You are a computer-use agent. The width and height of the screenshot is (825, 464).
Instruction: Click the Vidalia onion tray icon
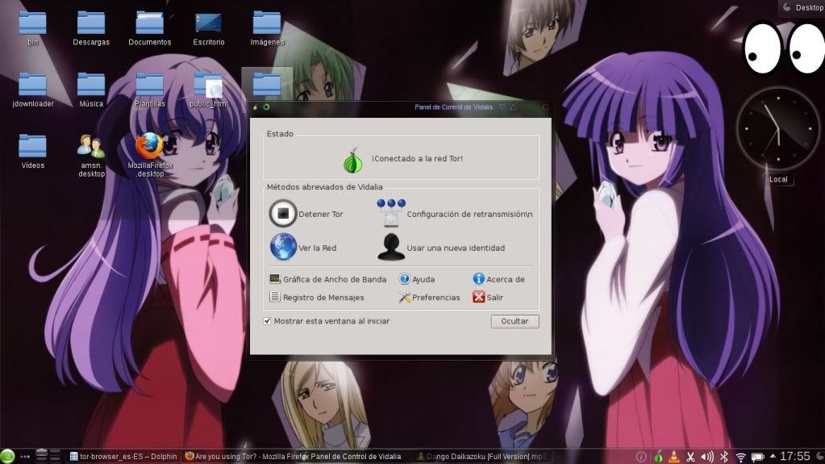click(658, 457)
